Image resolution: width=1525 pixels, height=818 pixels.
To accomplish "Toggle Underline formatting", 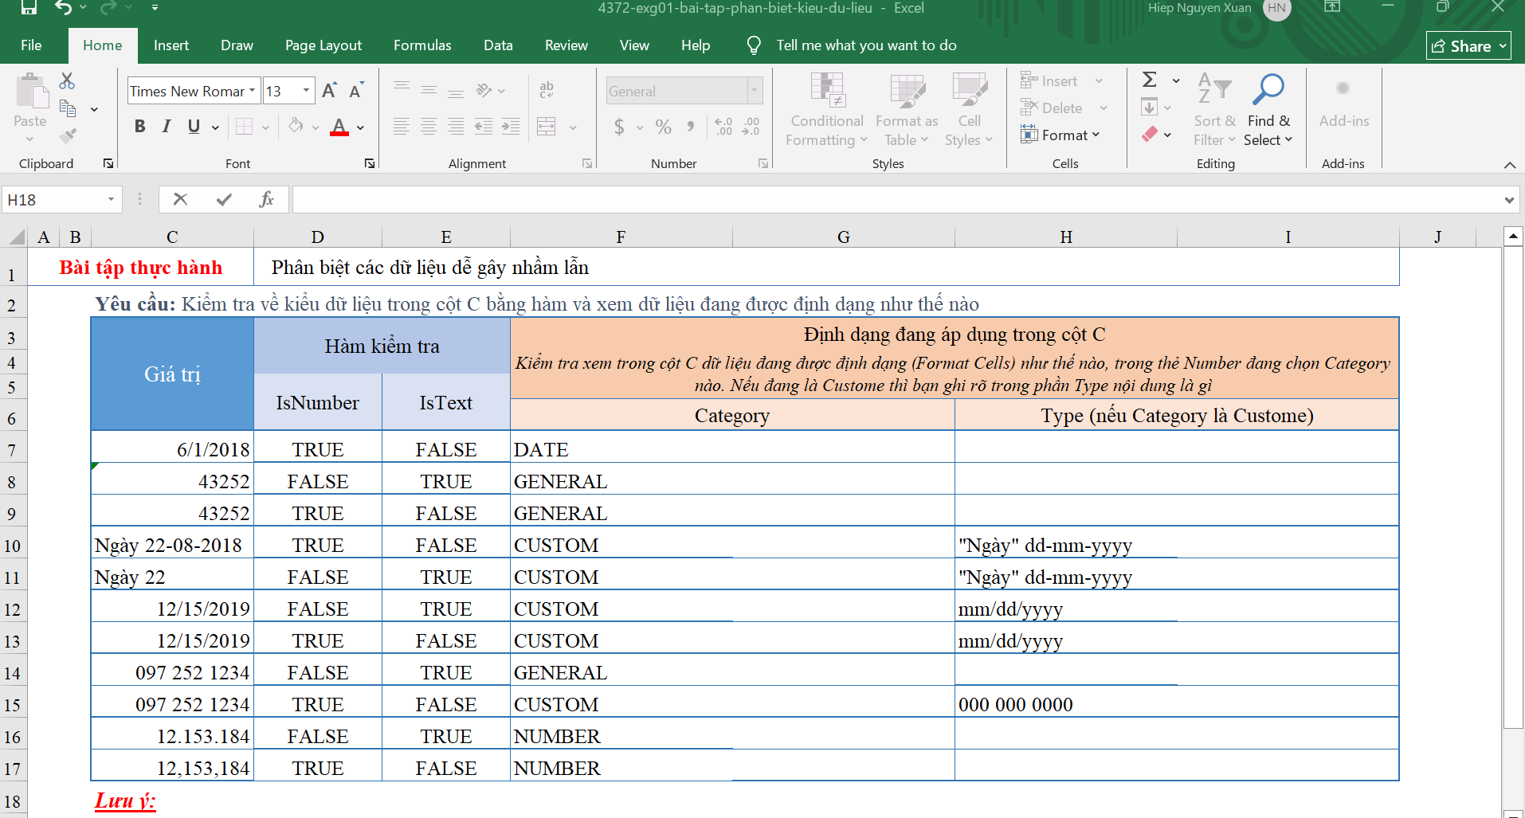I will [194, 127].
